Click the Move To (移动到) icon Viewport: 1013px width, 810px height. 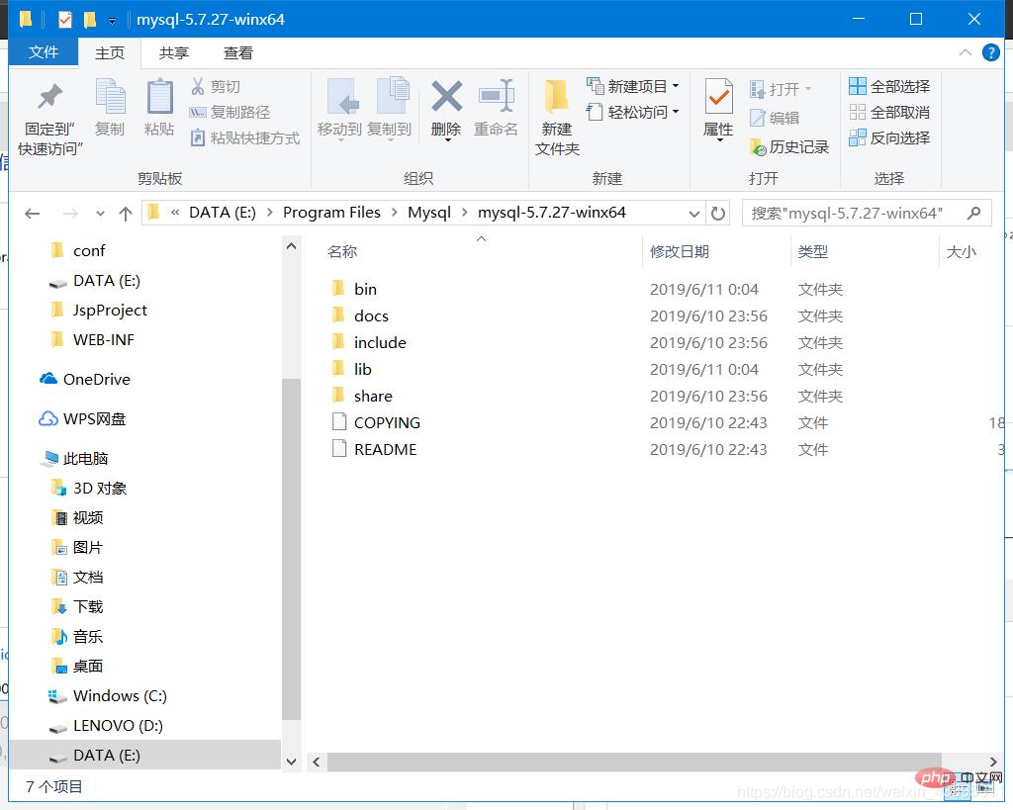(339, 98)
